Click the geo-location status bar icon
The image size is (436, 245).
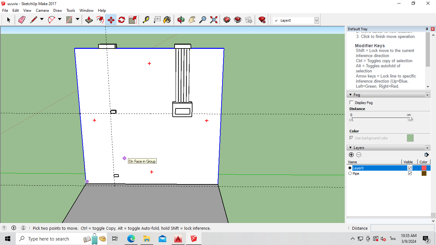click(x=4, y=228)
